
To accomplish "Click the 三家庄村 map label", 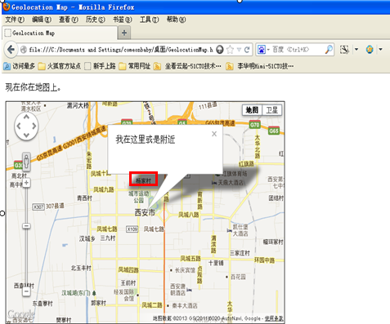I will pos(240,253).
